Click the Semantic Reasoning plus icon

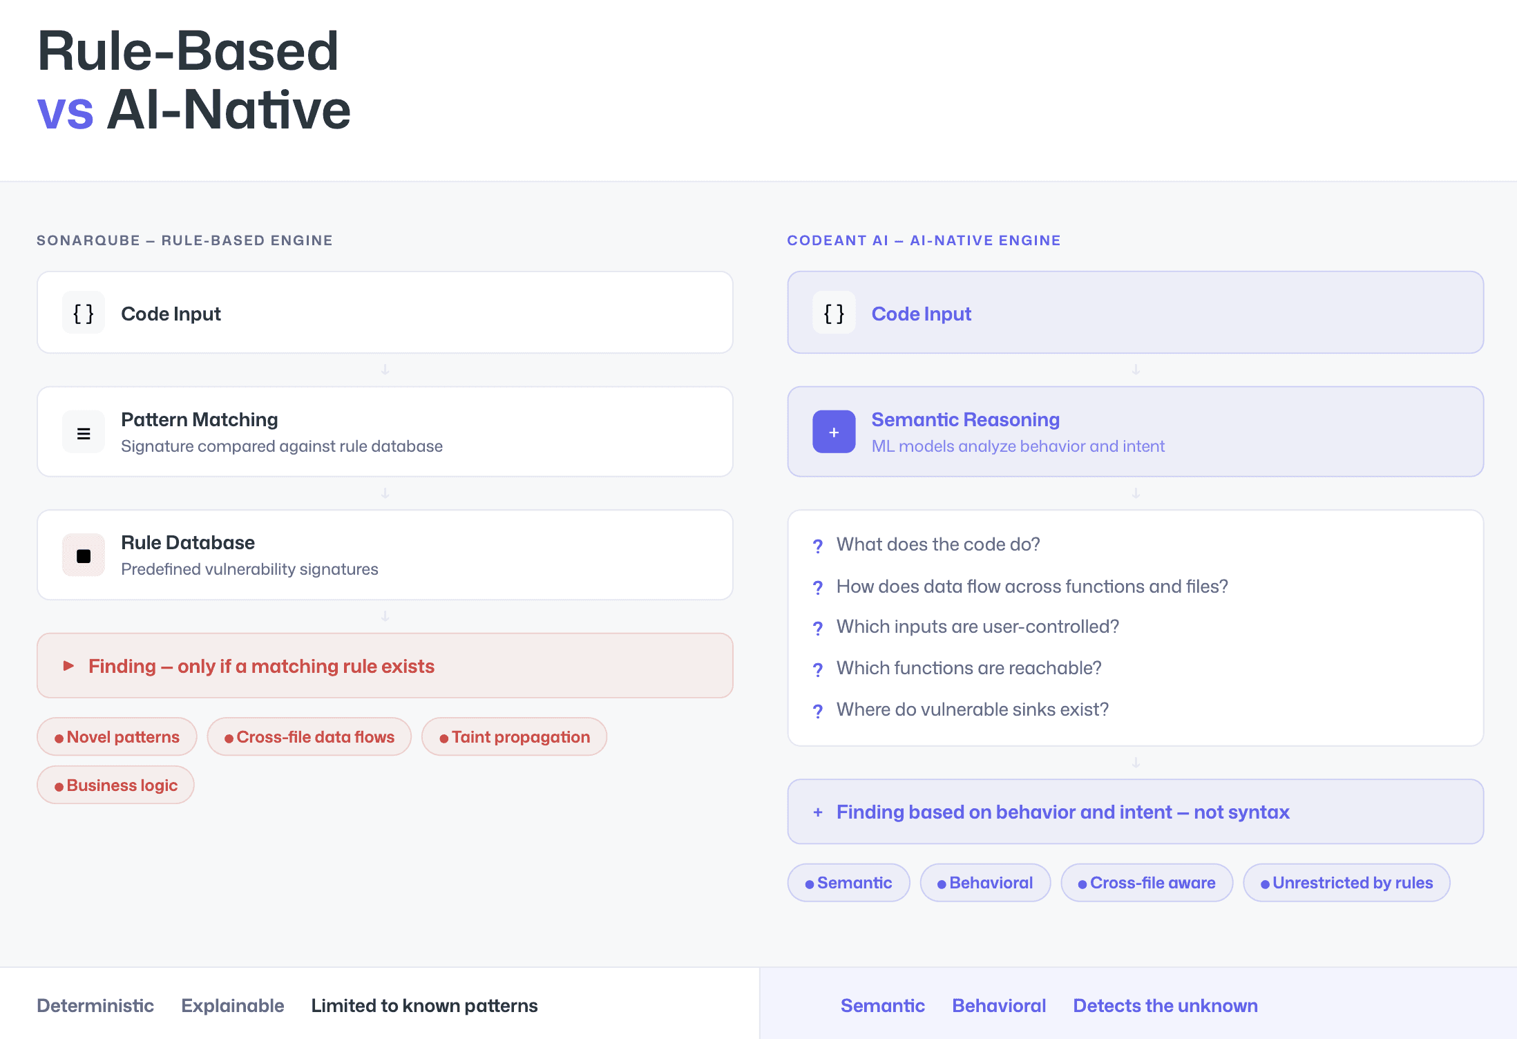[834, 432]
